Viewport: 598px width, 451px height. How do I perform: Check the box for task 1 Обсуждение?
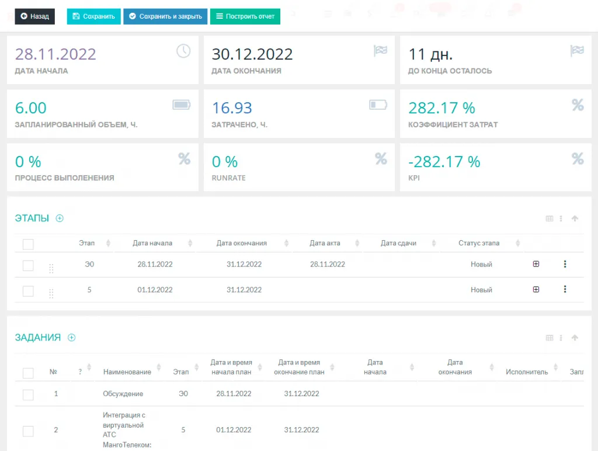(x=28, y=395)
